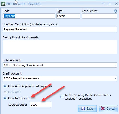Click the floppy disk Save icon
The width and height of the screenshot is (119, 114).
point(83,109)
